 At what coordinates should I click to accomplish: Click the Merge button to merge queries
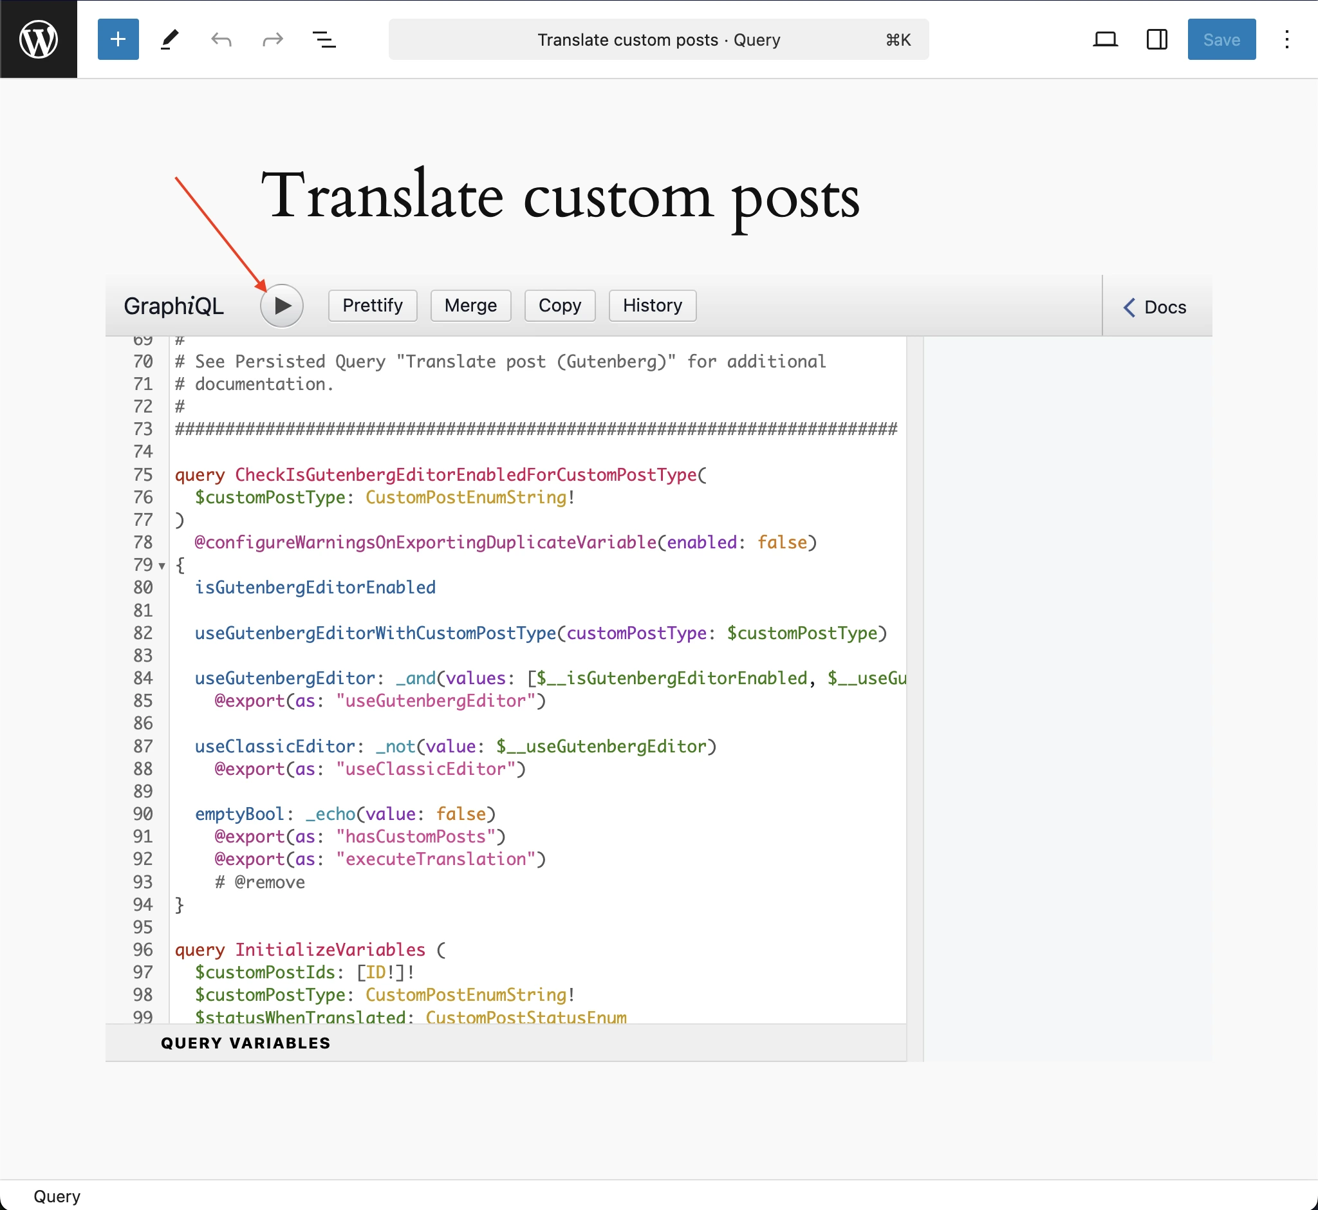[x=470, y=305]
